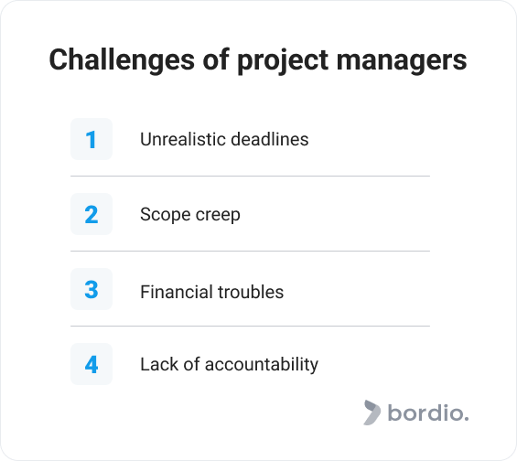Click the word 'Challenges' in the title

pyautogui.click(x=122, y=60)
